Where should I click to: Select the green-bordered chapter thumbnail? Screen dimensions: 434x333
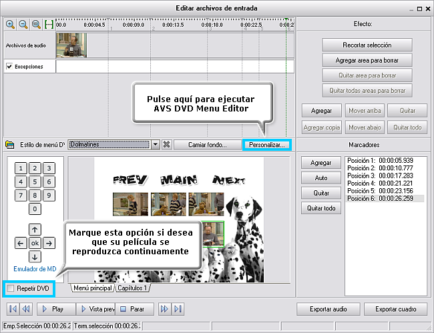pyautogui.click(x=213, y=234)
